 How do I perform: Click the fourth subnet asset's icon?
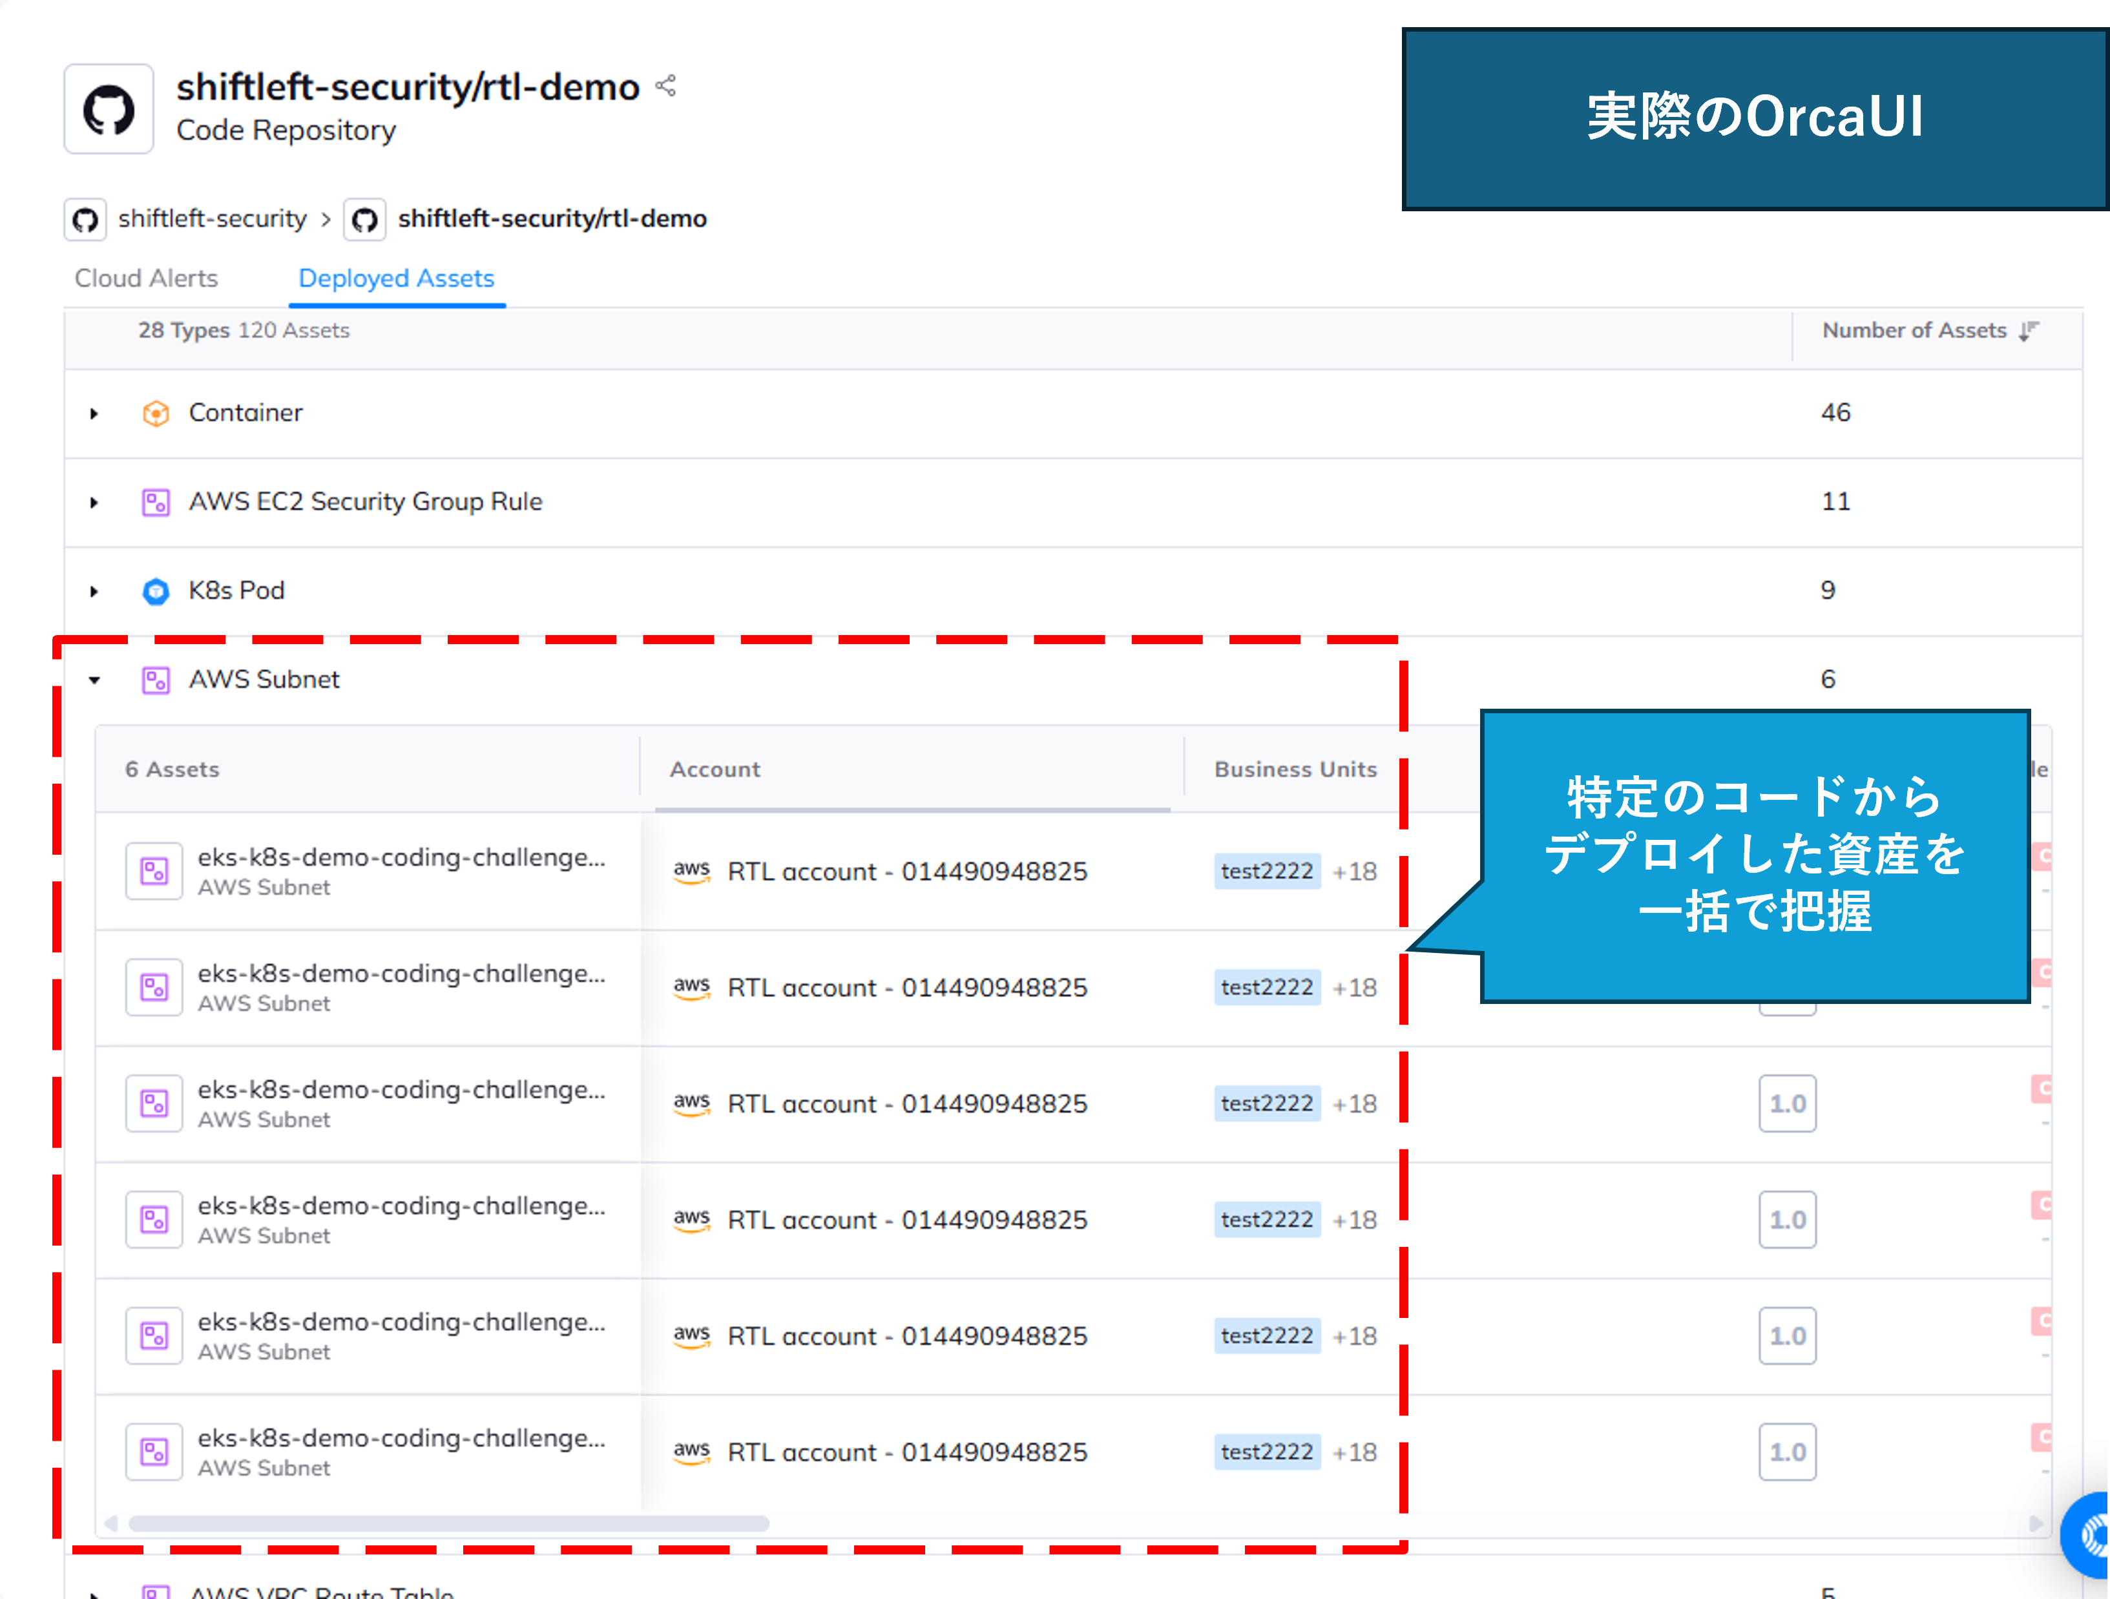tap(154, 1219)
